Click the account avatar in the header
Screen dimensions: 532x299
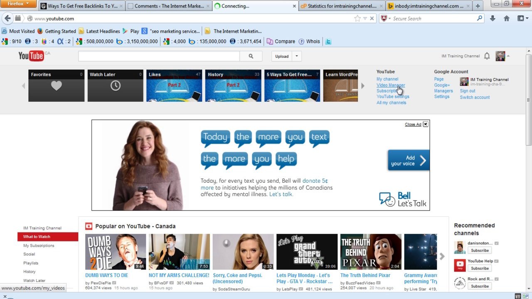click(x=500, y=56)
